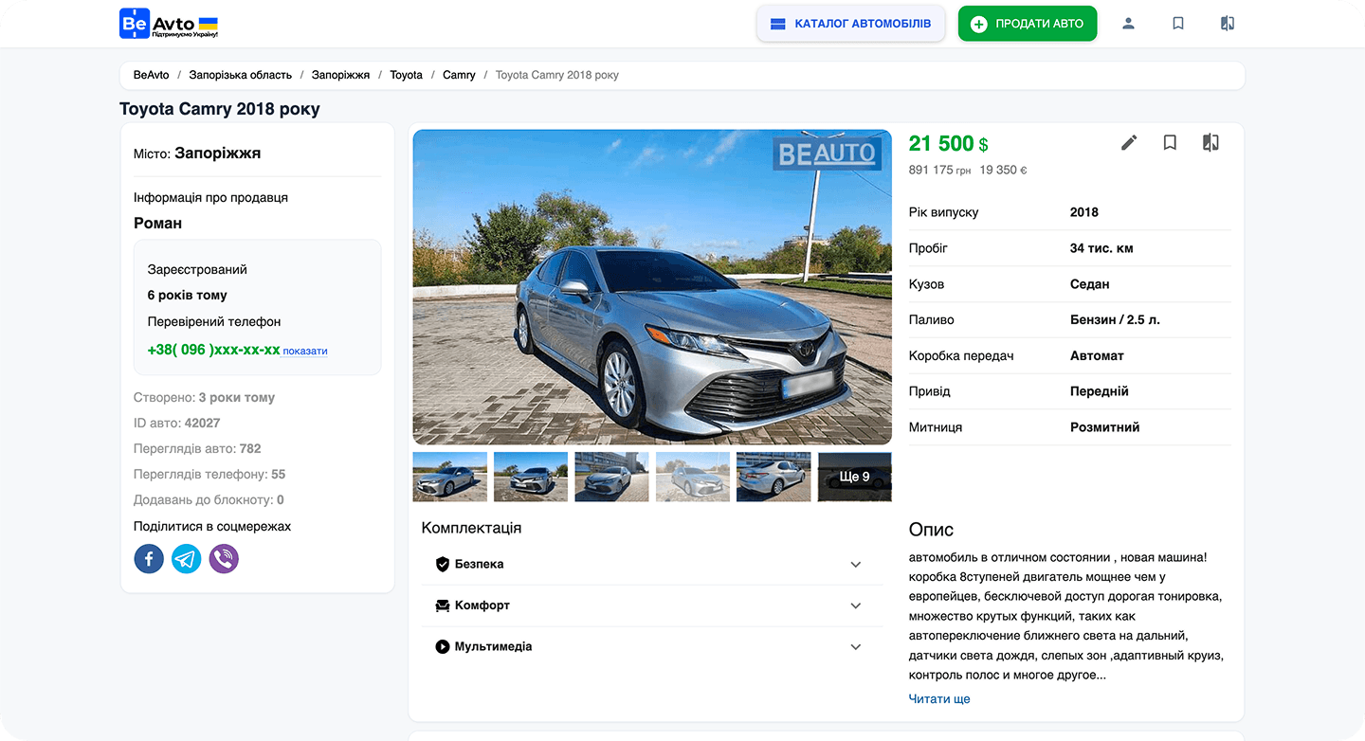Open the user account profile icon

[x=1128, y=24]
